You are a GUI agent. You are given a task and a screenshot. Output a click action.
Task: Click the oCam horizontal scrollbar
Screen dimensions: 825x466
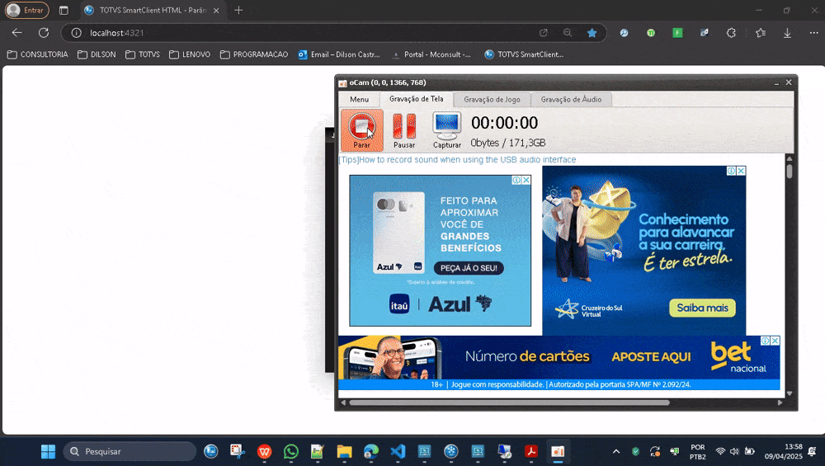tap(509, 402)
